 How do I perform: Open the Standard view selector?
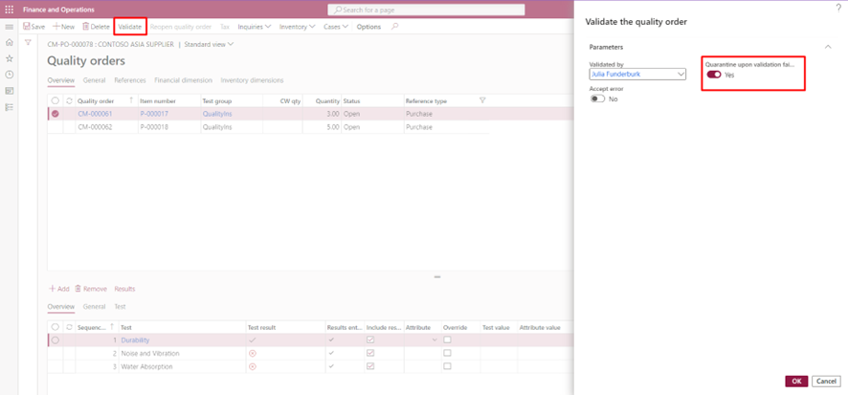(x=209, y=44)
